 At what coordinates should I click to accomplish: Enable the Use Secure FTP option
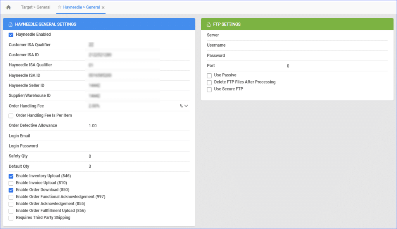[209, 89]
